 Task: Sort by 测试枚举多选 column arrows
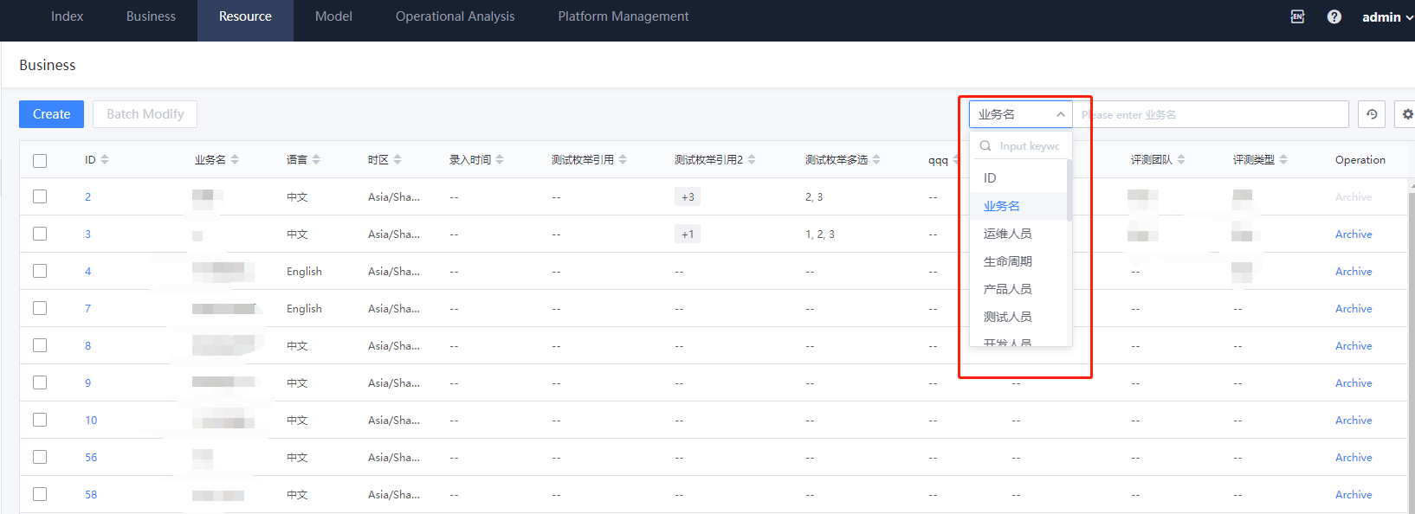pos(876,159)
